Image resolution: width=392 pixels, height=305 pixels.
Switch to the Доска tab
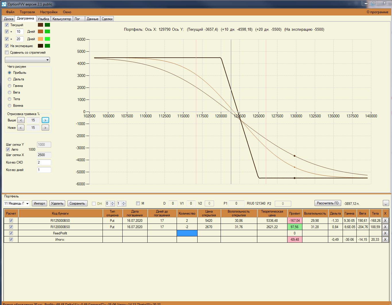9,19
